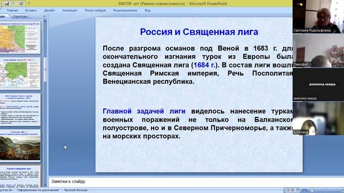Open the Рецензирование ribbon tab
Viewport: 344px width, 193px height.
click(125, 10)
